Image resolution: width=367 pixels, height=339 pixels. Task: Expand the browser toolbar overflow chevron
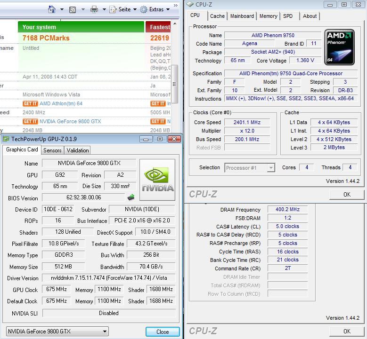point(176,5)
